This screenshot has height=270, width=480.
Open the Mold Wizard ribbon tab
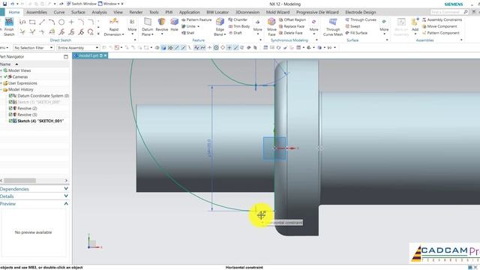click(277, 12)
